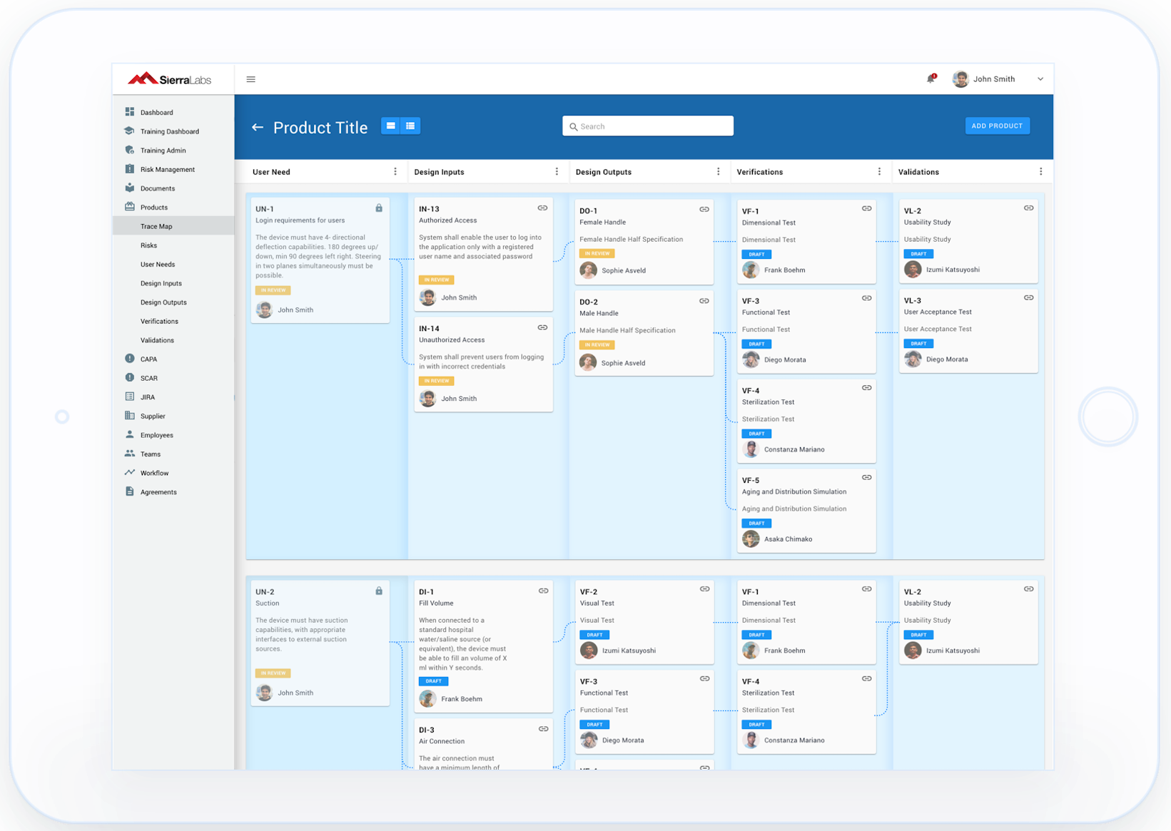
Task: Open User Need column options menu
Action: 395,172
